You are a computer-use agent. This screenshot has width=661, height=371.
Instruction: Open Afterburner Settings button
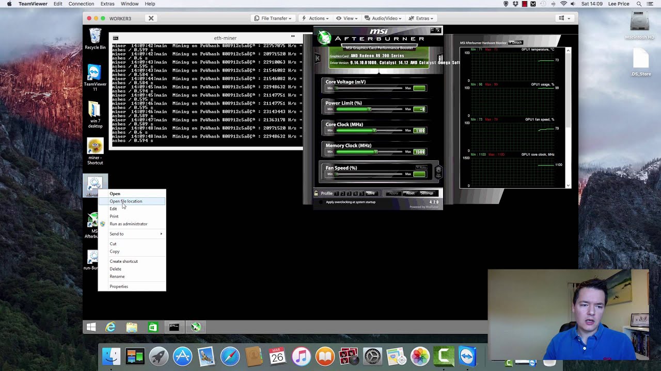point(427,193)
